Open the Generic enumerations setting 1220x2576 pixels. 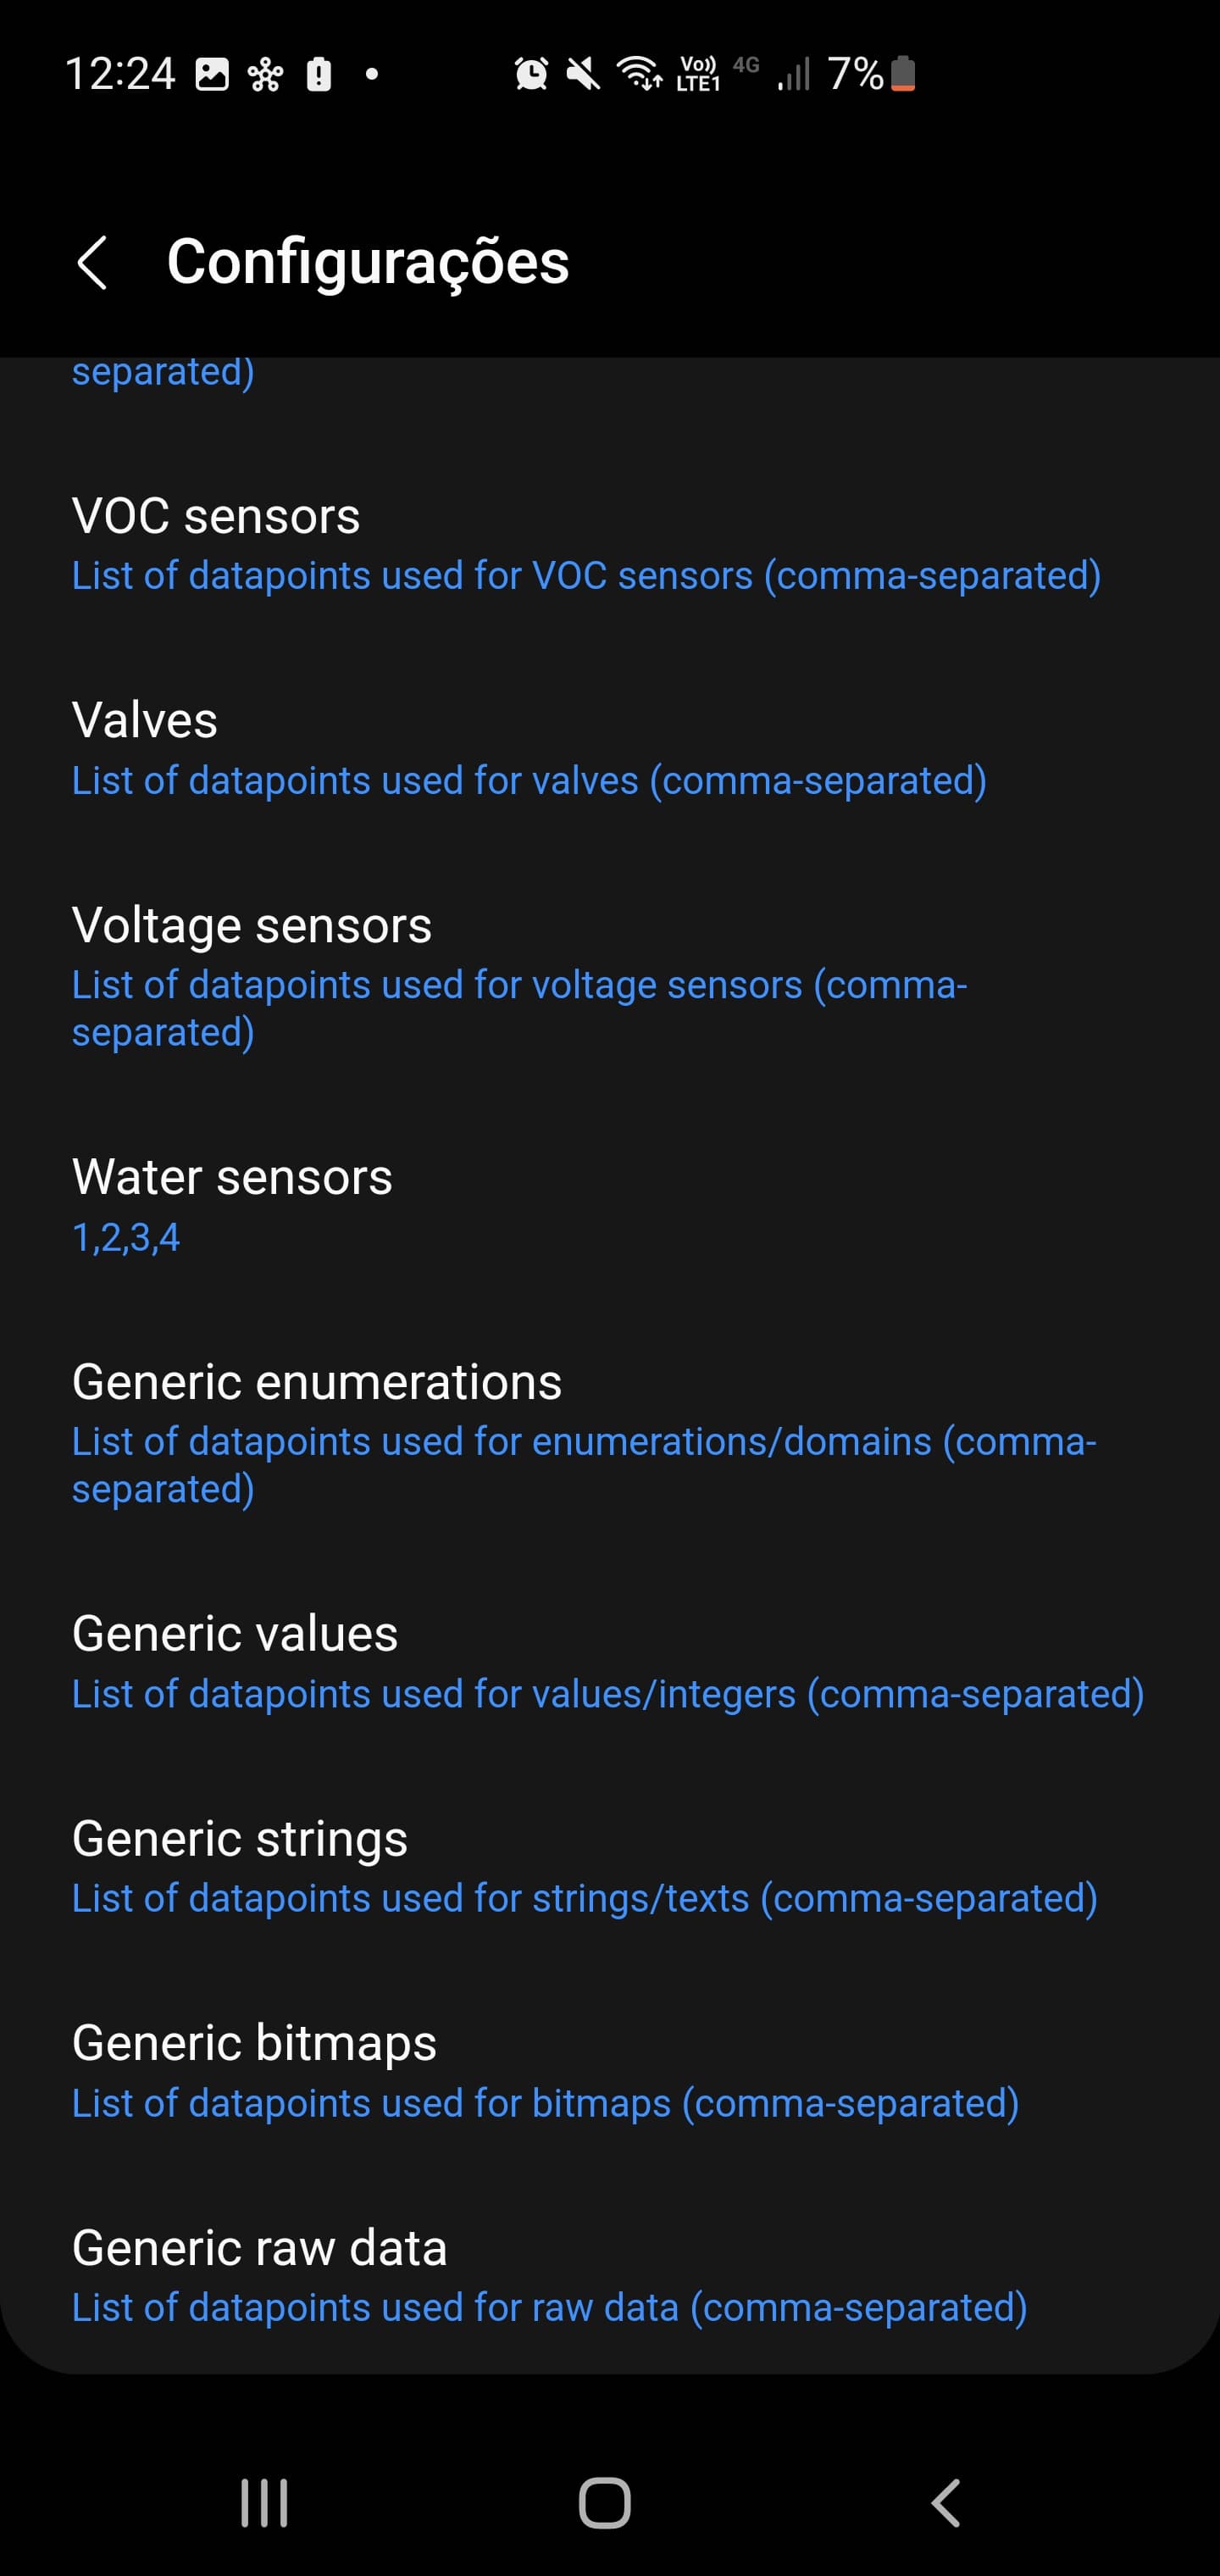coord(584,1433)
